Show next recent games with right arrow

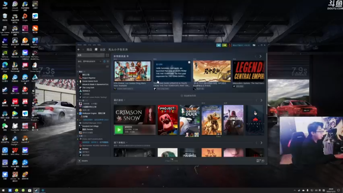coord(262,100)
